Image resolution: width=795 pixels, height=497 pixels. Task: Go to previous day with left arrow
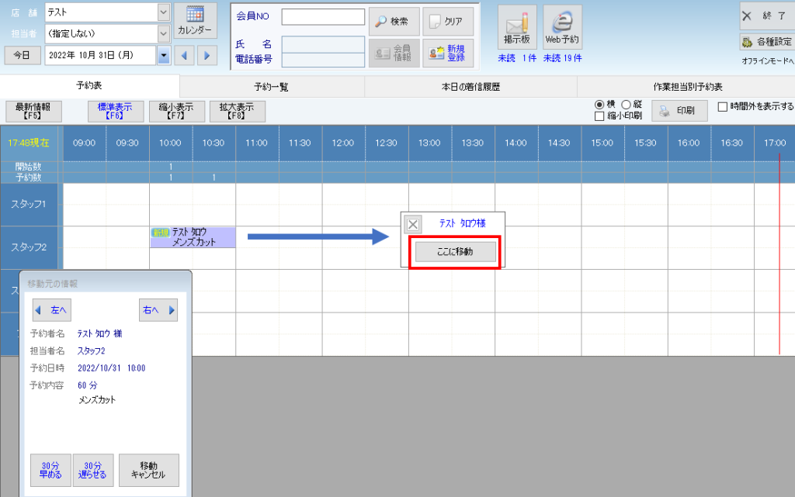click(184, 55)
